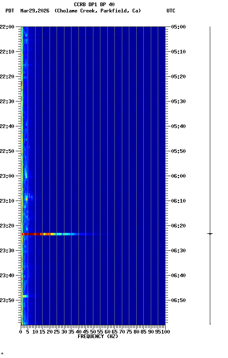Click the 60 Hz frequency axis label
The height and width of the screenshot is (358, 228).
pos(108,332)
